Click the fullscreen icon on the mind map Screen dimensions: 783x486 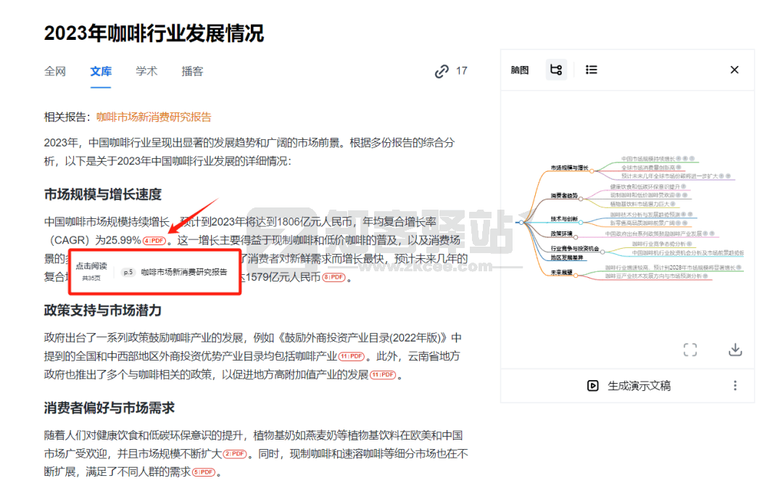pyautogui.click(x=690, y=350)
